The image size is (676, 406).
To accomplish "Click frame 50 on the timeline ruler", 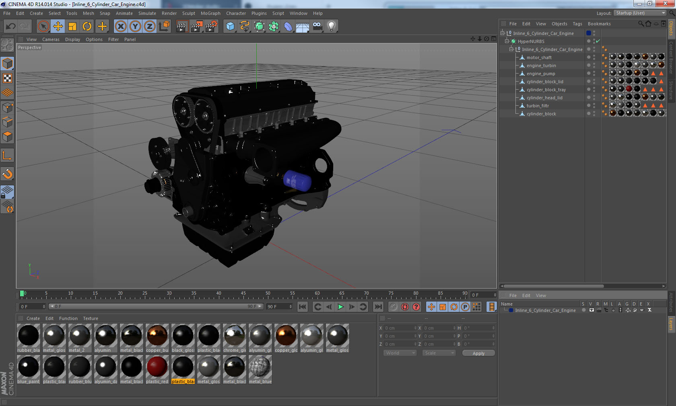I will [x=268, y=294].
